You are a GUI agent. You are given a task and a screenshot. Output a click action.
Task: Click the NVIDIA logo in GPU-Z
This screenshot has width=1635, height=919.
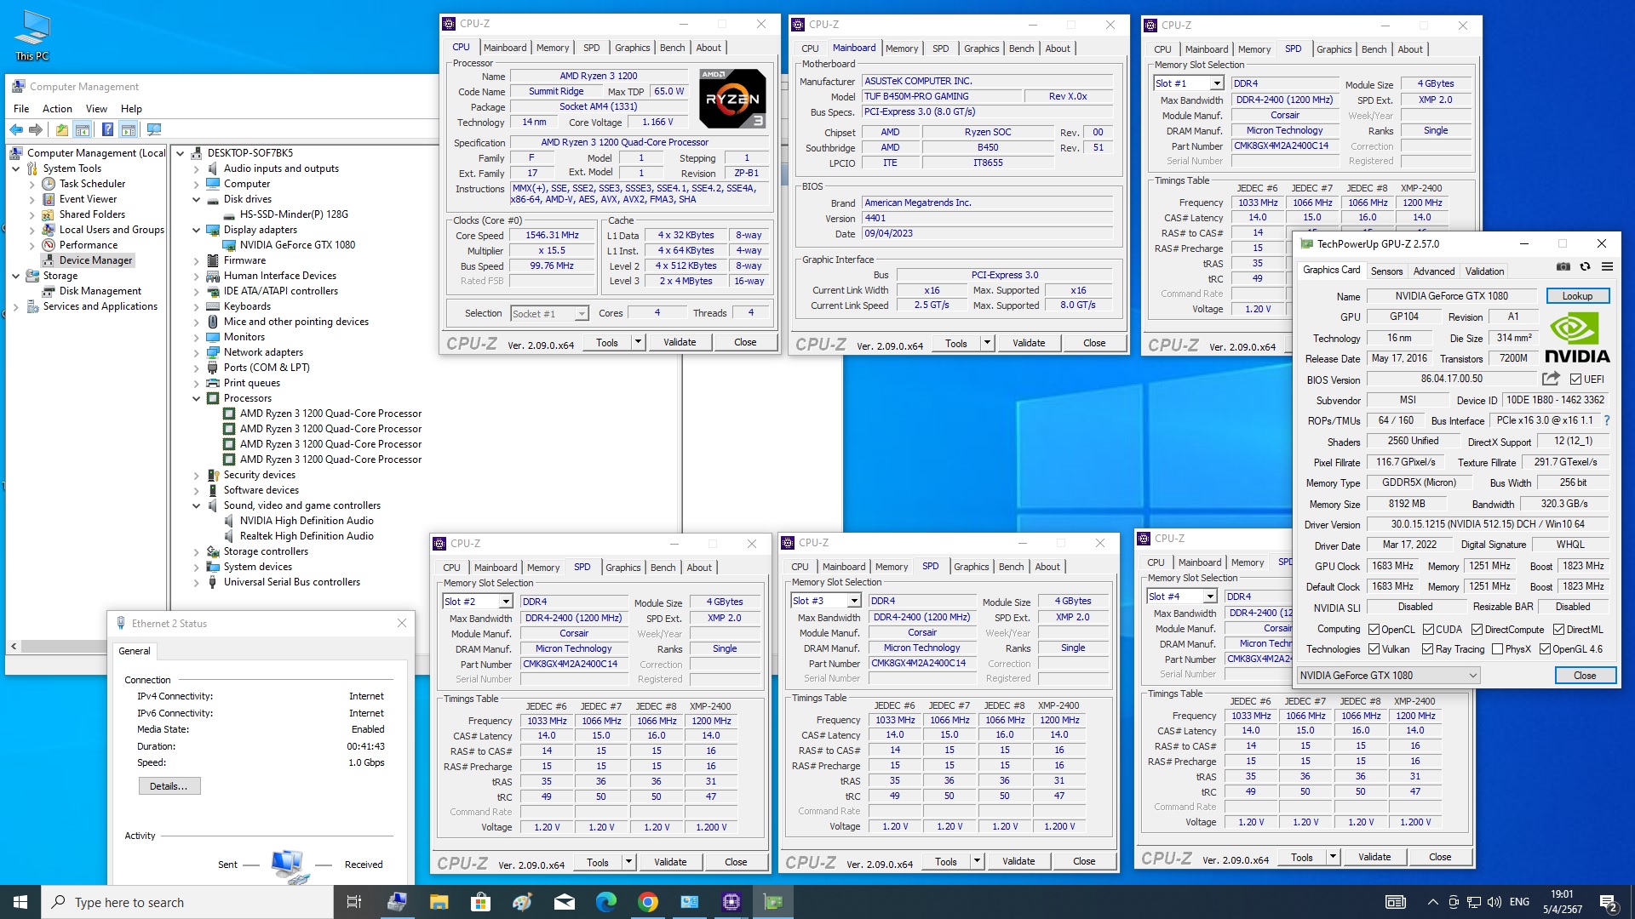coord(1577,338)
